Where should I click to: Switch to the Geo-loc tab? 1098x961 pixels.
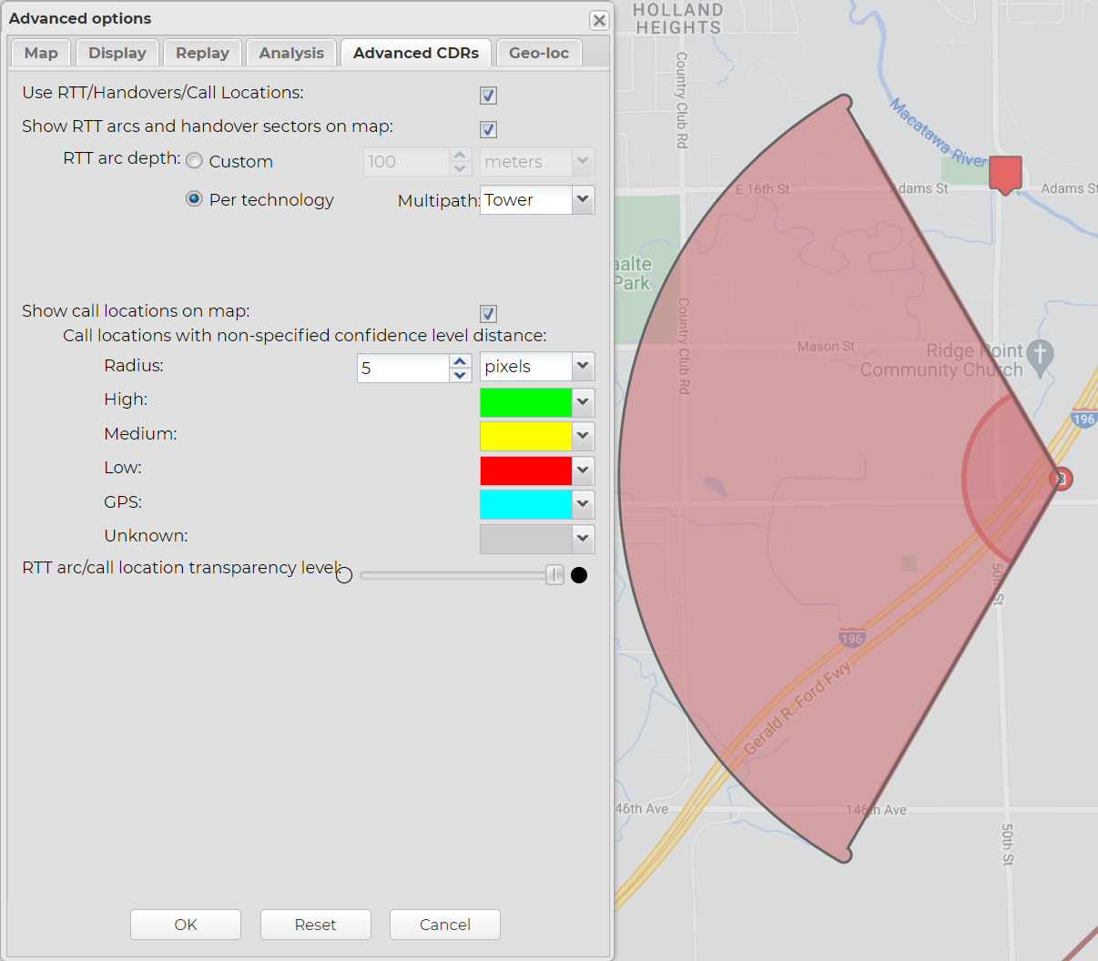pos(539,53)
